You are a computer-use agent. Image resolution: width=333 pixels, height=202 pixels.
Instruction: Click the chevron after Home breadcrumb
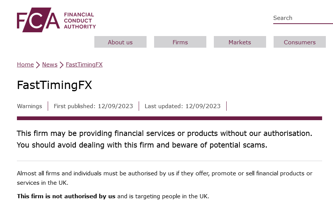pos(38,65)
